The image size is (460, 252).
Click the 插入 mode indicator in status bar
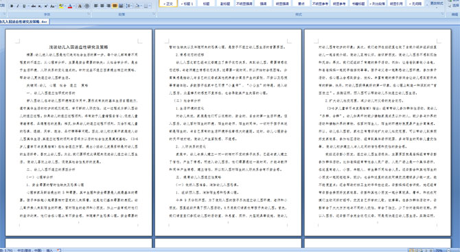coord(49,250)
